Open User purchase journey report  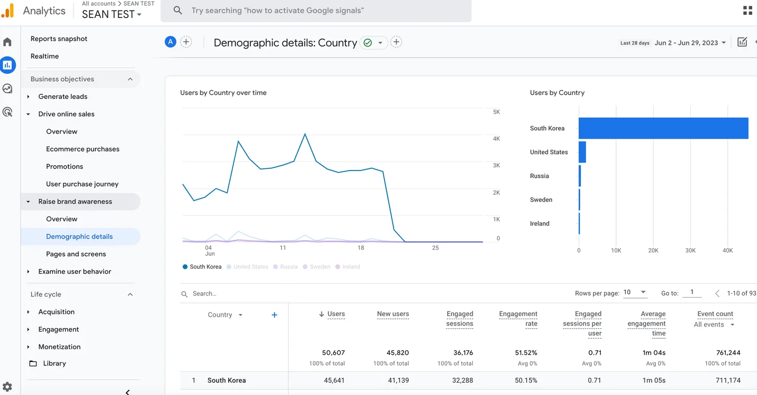82,184
